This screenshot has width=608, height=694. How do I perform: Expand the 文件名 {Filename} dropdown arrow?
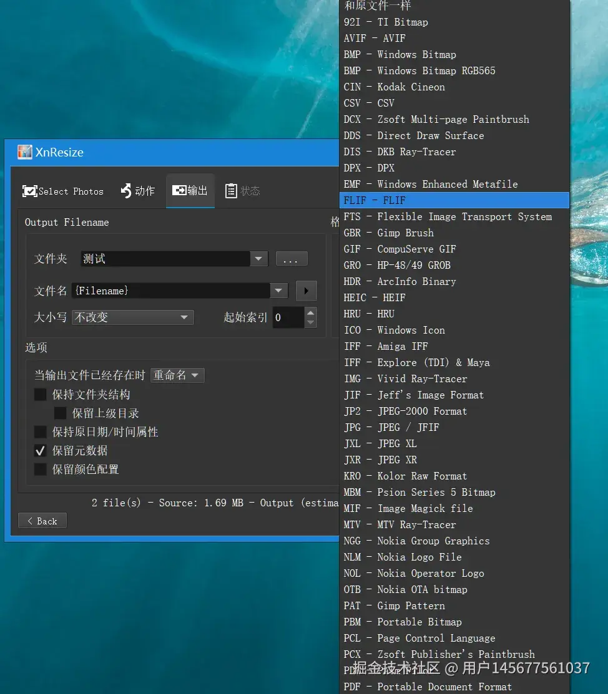coord(278,291)
